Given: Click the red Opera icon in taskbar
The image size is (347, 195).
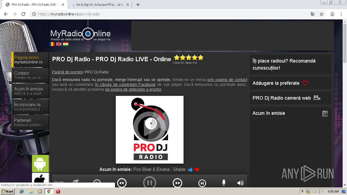Looking at the screenshot, I should (58, 191).
